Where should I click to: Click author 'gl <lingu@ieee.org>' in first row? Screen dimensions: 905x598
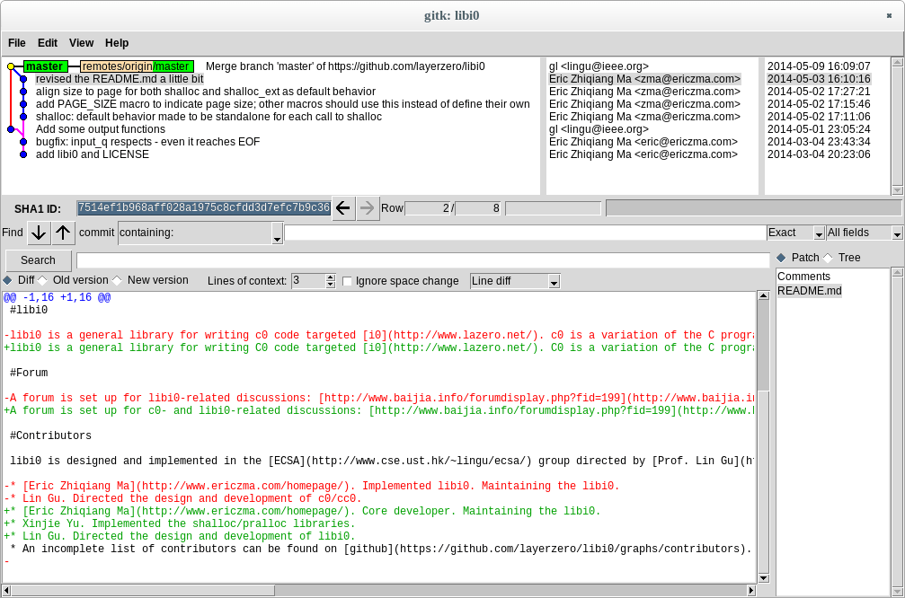(599, 66)
